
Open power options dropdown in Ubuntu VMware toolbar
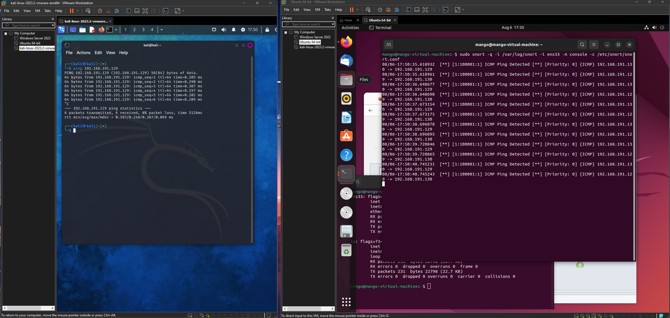click(x=357, y=10)
